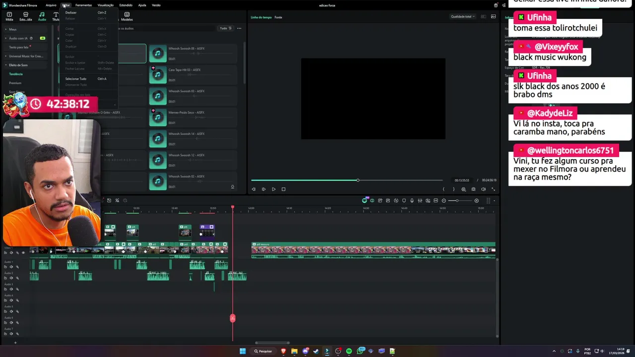The height and width of the screenshot is (357, 635).
Task: Step back one frame in preview
Action: click(x=254, y=189)
